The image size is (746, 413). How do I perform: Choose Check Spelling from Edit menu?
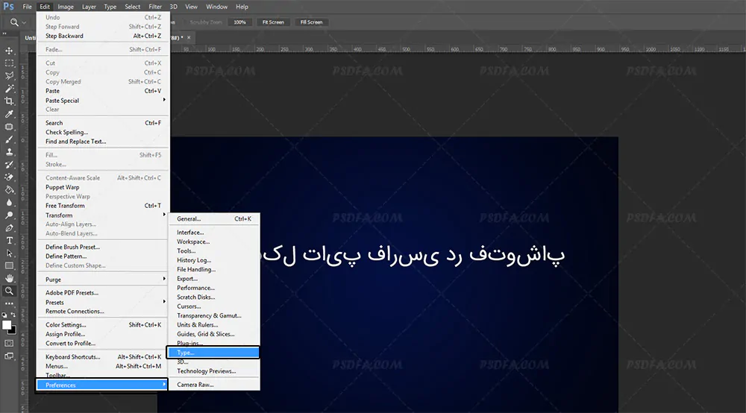pyautogui.click(x=103, y=132)
